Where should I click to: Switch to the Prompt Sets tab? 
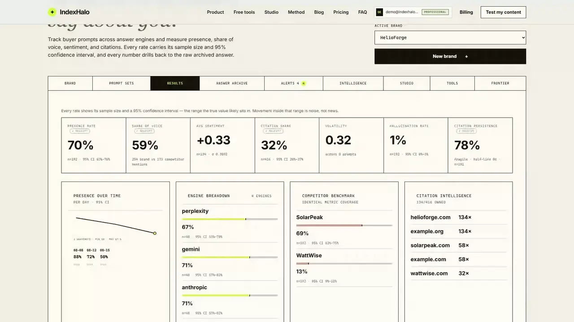122,83
